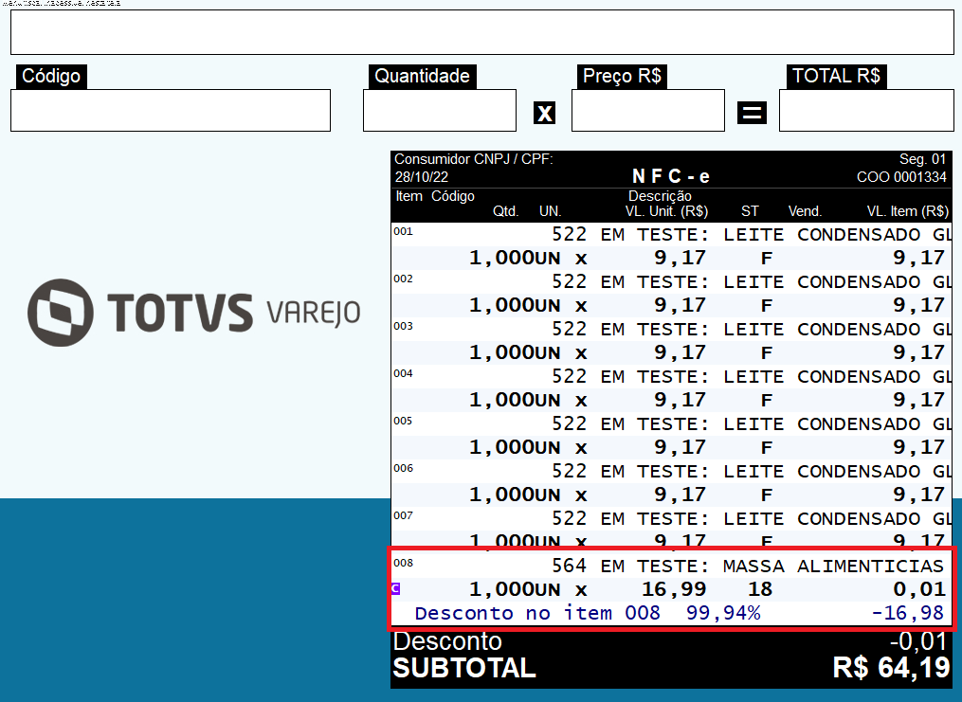
Task: Focus the Preço R$ input field
Action: [x=648, y=110]
